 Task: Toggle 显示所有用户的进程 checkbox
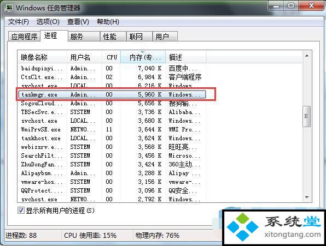(x=21, y=211)
